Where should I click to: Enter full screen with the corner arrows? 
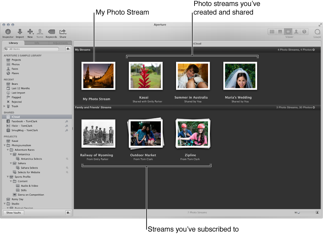pyautogui.click(x=320, y=24)
